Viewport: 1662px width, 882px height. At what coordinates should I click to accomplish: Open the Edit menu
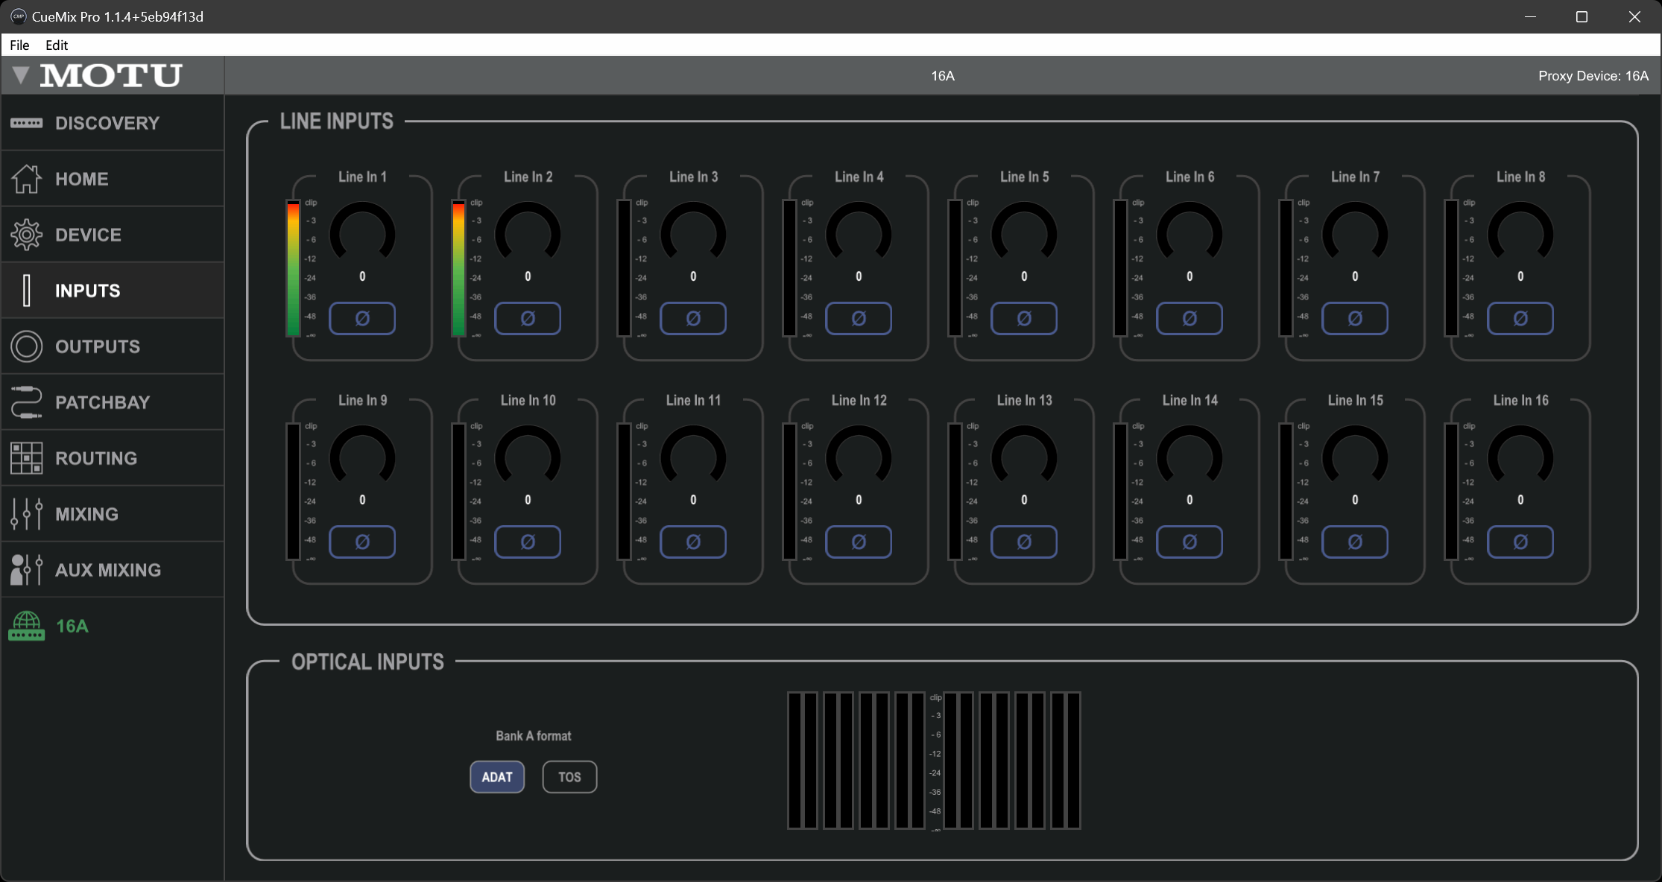[57, 45]
